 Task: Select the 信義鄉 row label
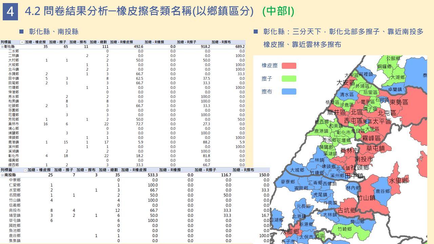point(15,205)
